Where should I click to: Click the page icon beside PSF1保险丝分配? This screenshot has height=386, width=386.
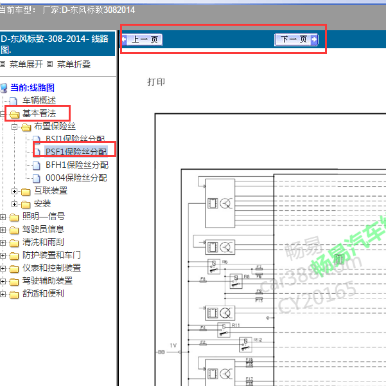(x=37, y=152)
